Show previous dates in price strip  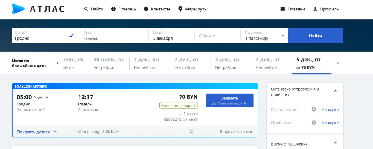(x=57, y=63)
